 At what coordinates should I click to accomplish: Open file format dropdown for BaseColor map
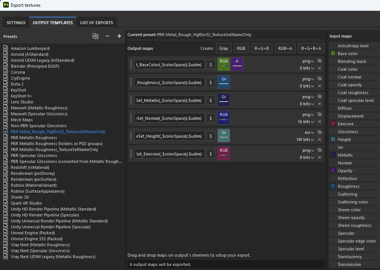(308, 61)
